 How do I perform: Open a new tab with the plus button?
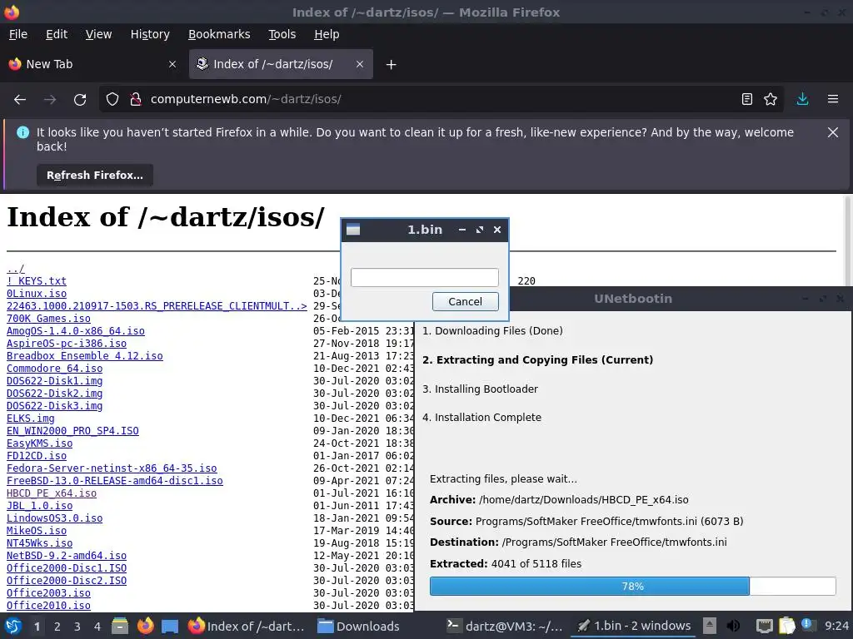point(391,65)
